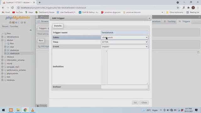The height and width of the screenshot is (113, 201).
Task: Expand the mysql database node
Action: [x=2, y=63]
